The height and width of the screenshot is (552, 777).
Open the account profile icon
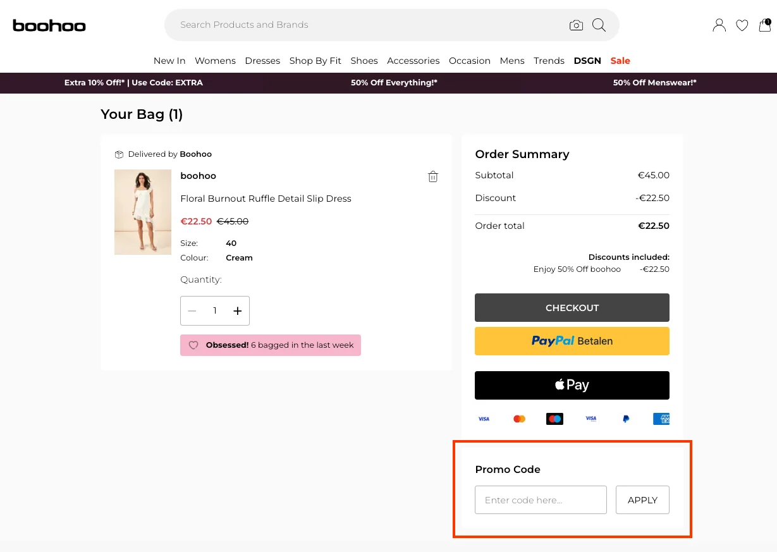pyautogui.click(x=719, y=25)
